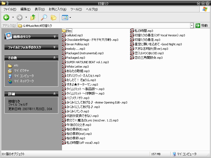
Task: Open the Forward history dropdown arrow
Action: pyautogui.click(x=26, y=17)
